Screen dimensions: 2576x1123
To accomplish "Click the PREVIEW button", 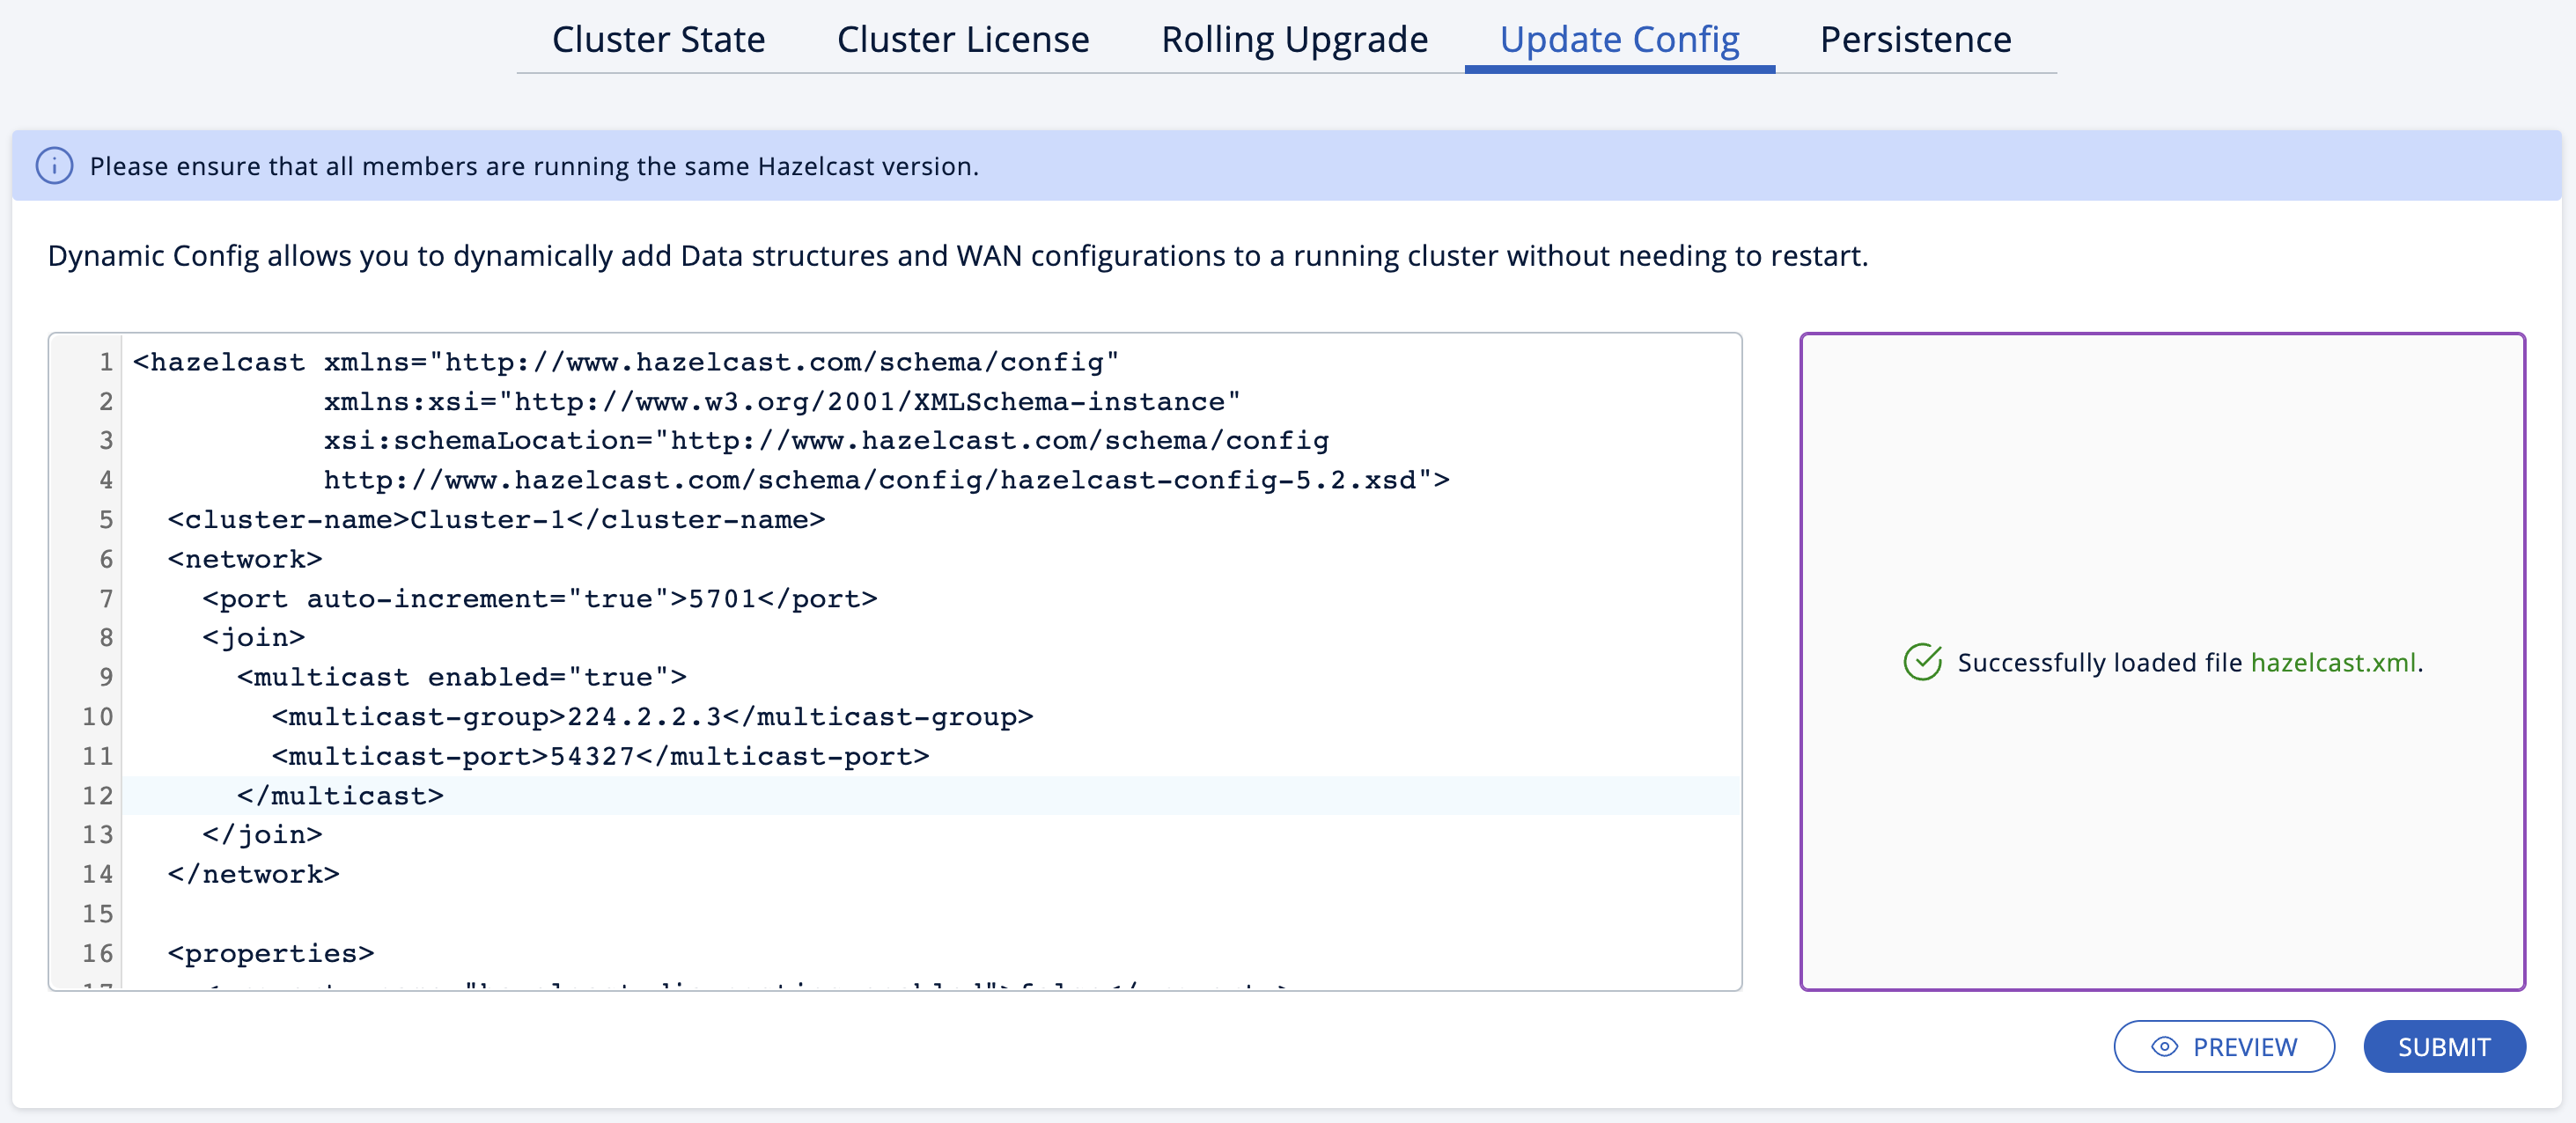I will click(2224, 1046).
